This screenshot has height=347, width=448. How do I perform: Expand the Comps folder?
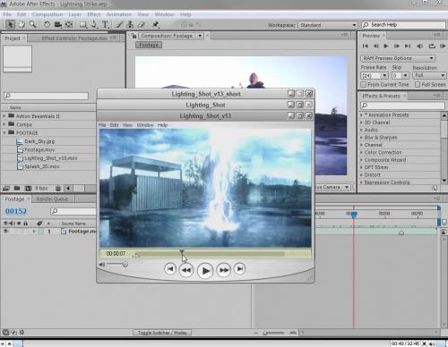pyautogui.click(x=4, y=124)
